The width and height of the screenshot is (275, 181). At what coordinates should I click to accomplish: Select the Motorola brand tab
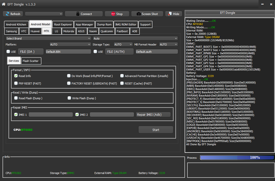69,31
